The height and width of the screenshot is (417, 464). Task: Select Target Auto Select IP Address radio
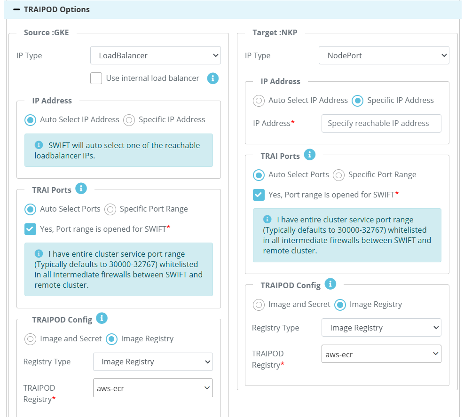tap(259, 101)
